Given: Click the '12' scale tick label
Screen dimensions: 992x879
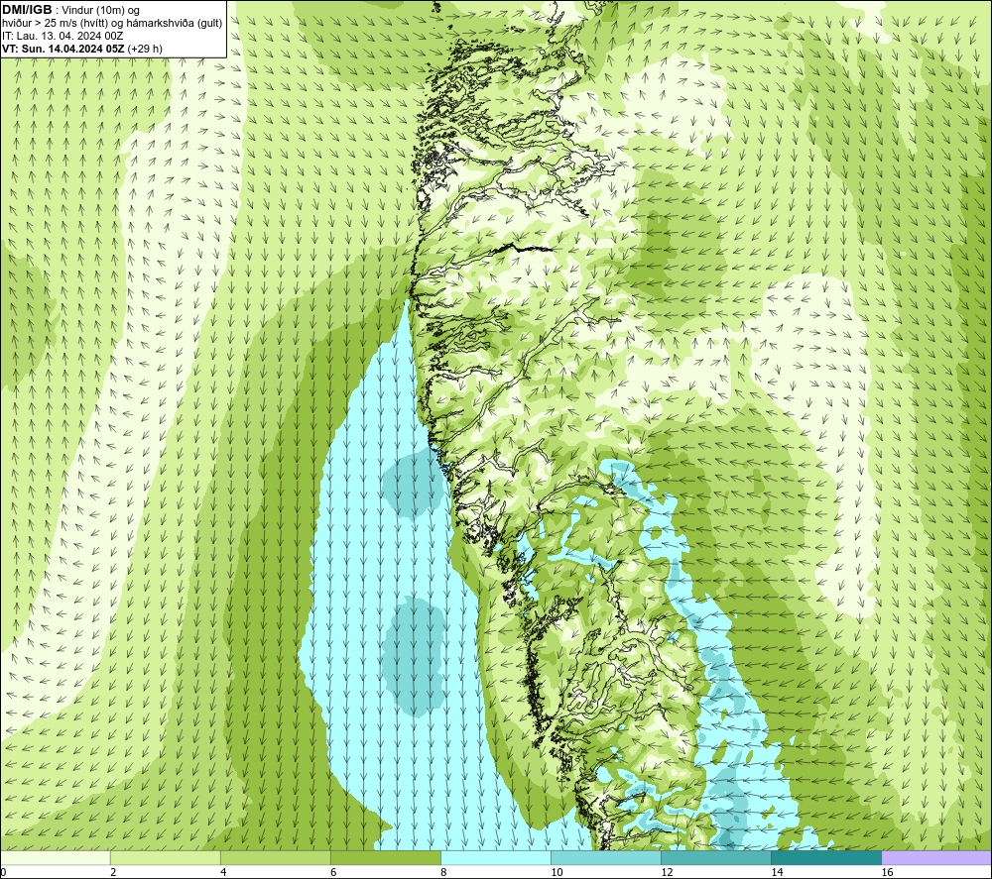Looking at the screenshot, I should coord(667,873).
